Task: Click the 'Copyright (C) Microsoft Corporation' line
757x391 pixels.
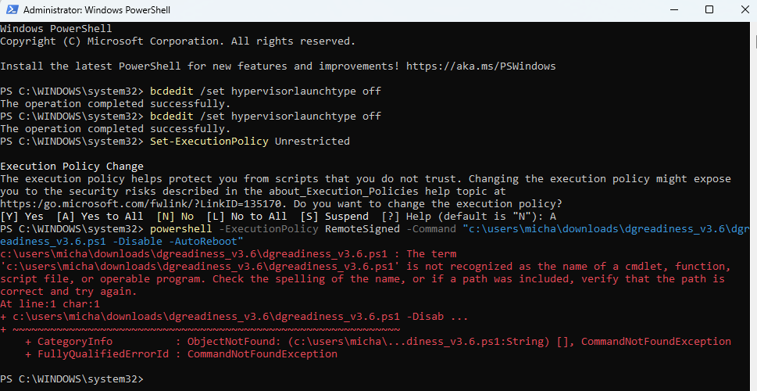Action: [177, 41]
